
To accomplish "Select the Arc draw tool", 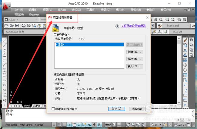I will pyautogui.click(x=5, y=65).
